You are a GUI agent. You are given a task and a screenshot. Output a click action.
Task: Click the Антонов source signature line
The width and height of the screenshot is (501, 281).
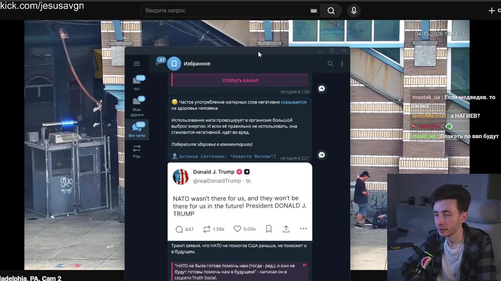[x=223, y=157]
